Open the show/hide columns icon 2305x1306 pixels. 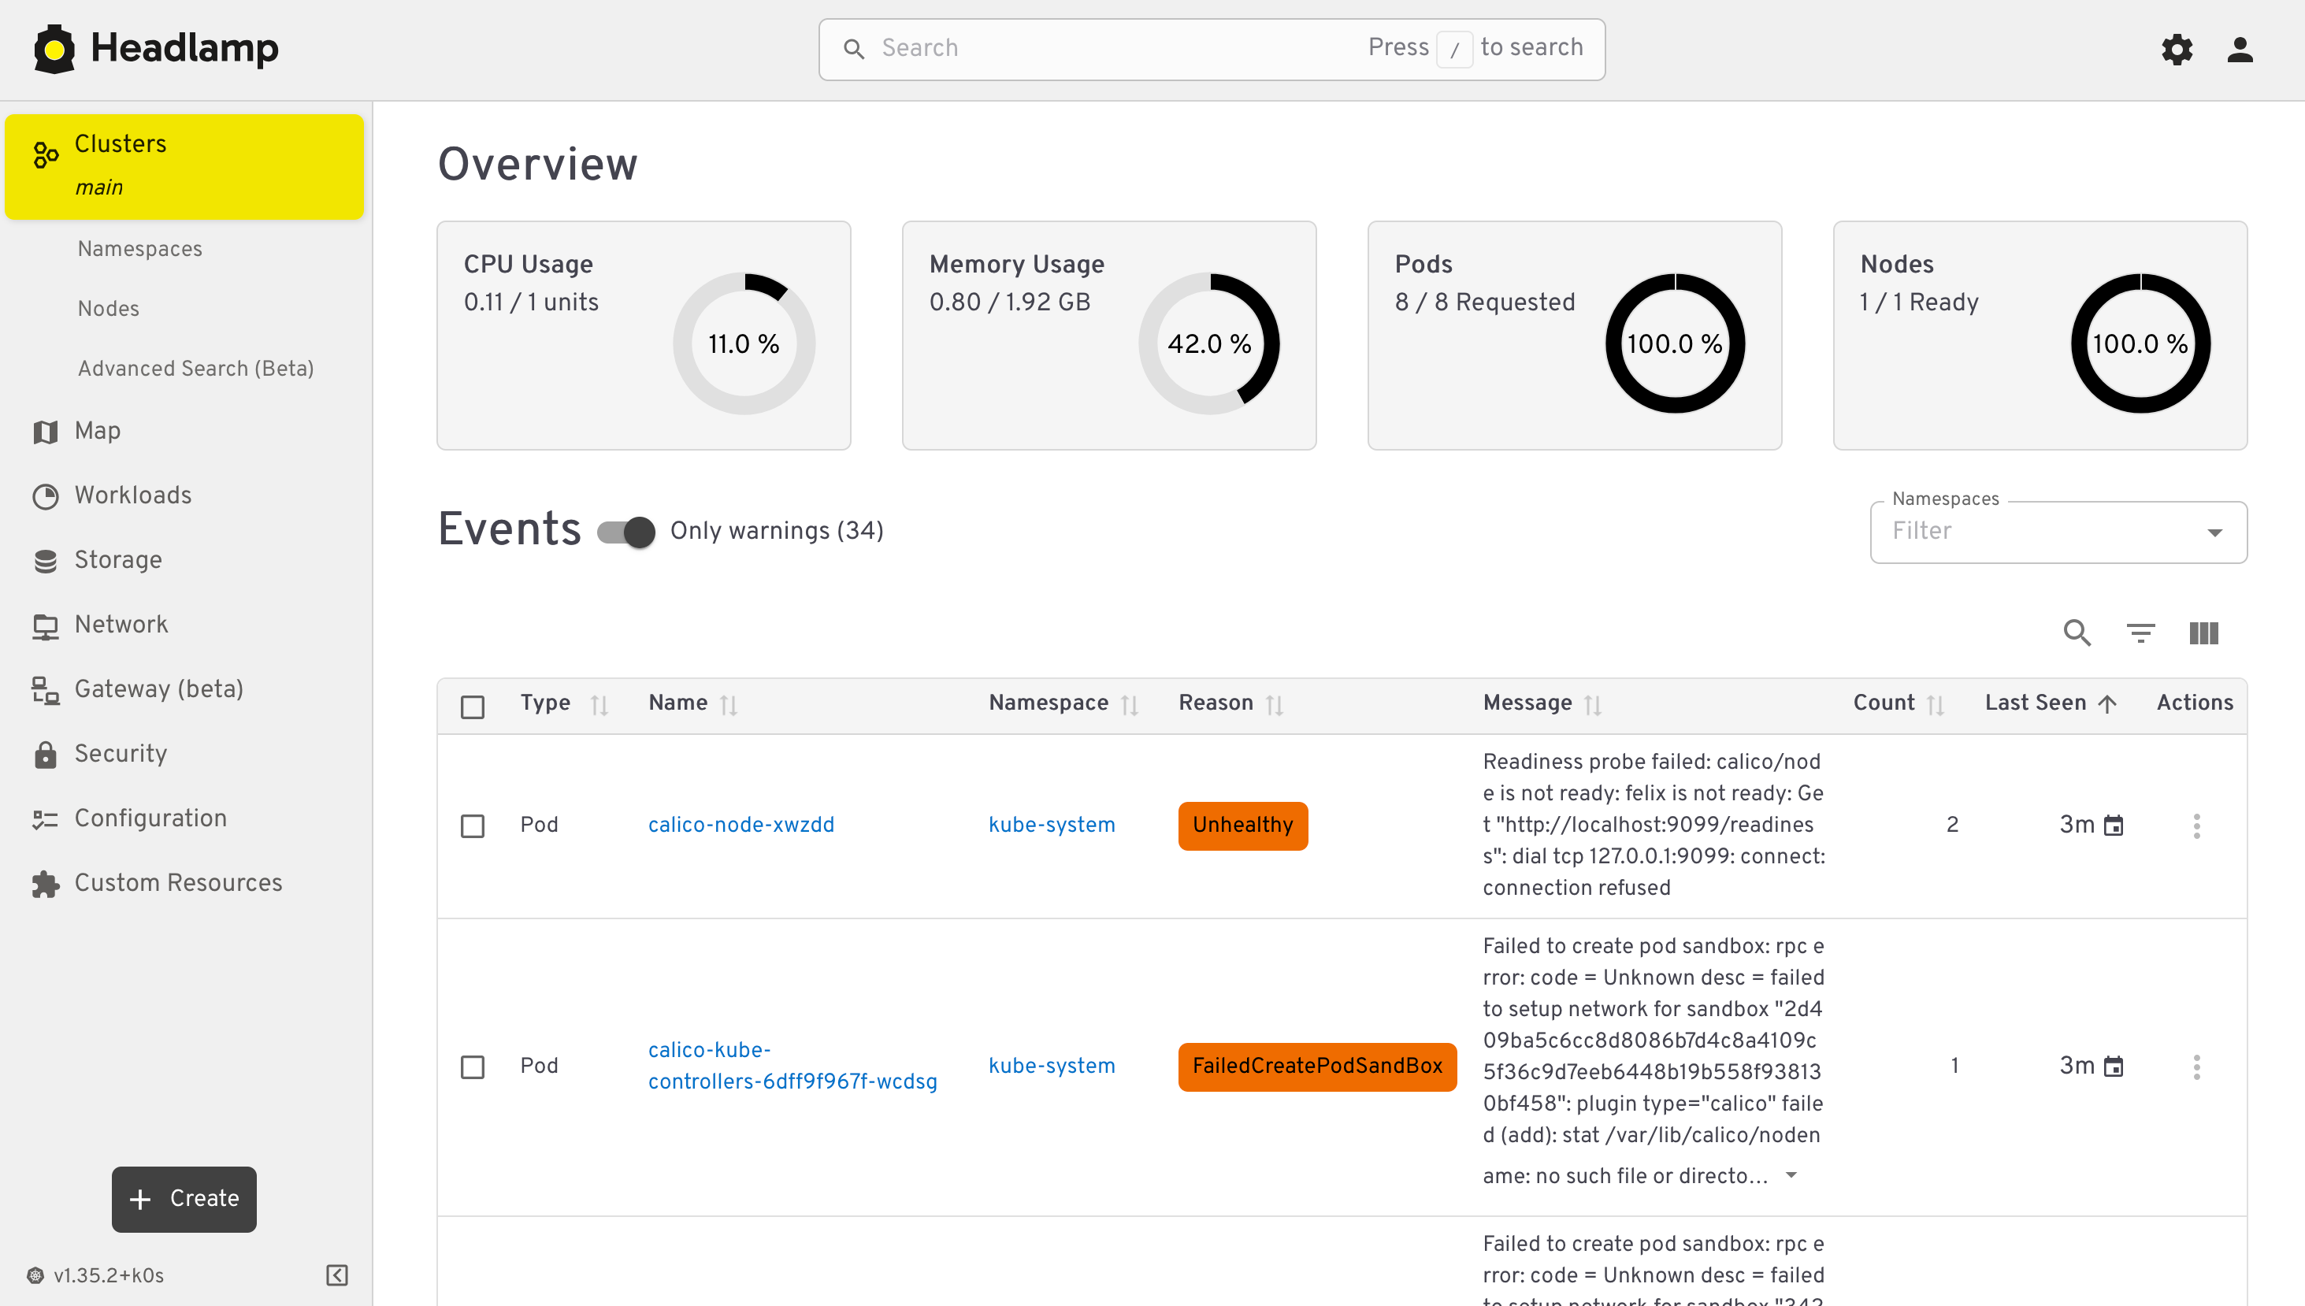2203,633
